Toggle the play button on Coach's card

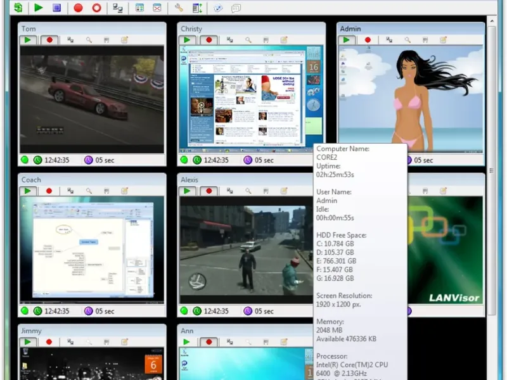pyautogui.click(x=28, y=191)
